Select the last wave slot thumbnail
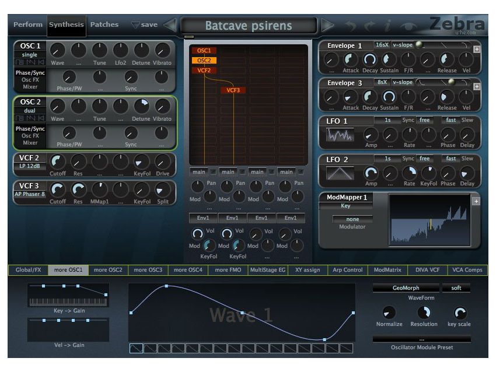 pos(347,348)
